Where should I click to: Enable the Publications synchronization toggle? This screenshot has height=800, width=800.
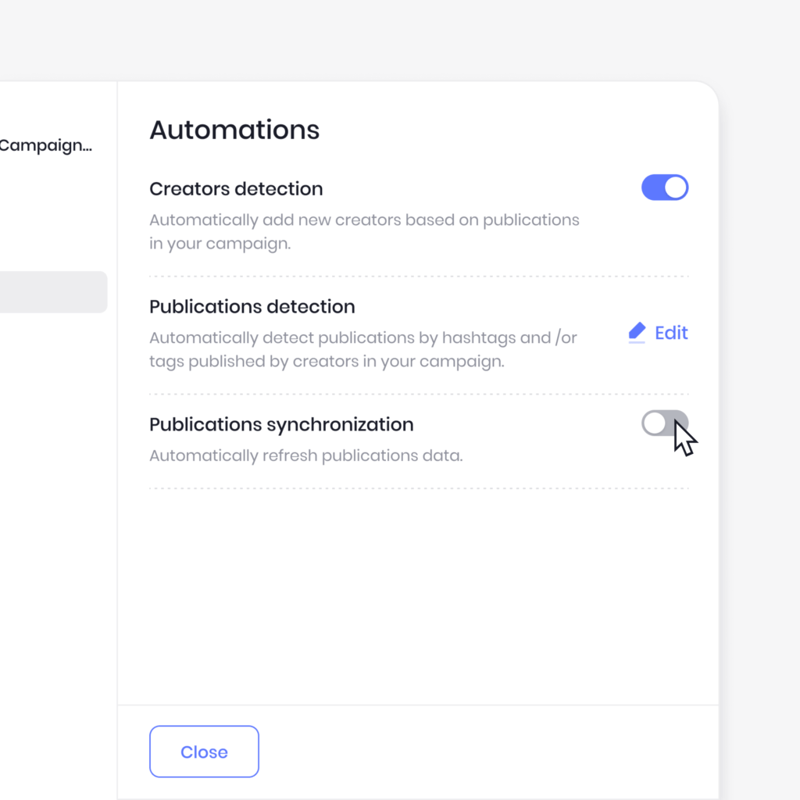[664, 423]
